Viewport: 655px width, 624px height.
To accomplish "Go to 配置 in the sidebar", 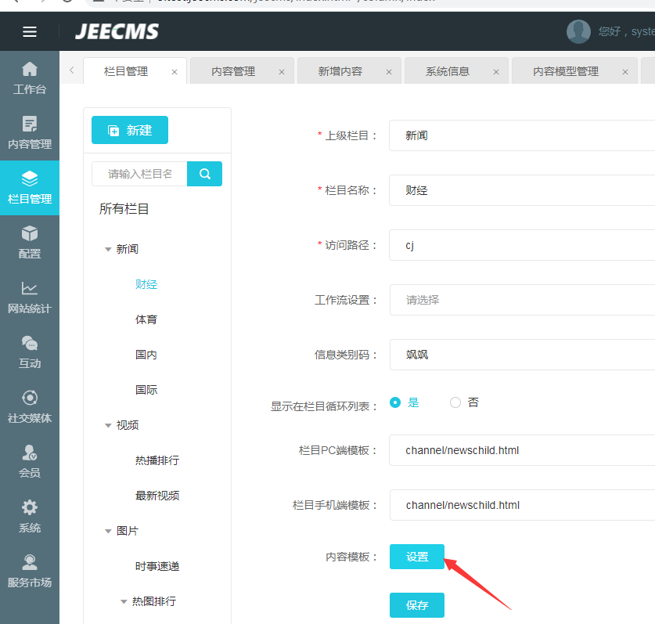I will coord(30,242).
